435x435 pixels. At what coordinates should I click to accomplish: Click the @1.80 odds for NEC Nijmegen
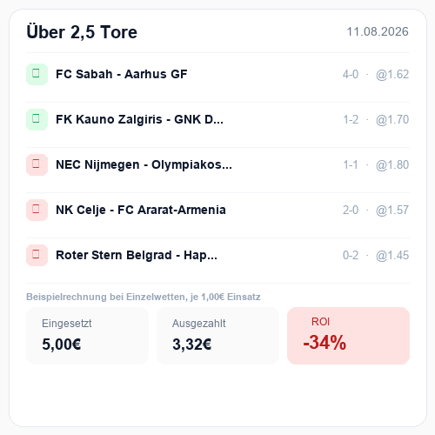pos(392,165)
